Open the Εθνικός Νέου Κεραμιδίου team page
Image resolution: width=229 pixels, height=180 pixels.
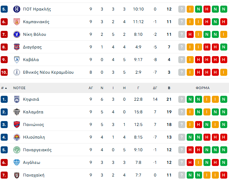point(48,72)
